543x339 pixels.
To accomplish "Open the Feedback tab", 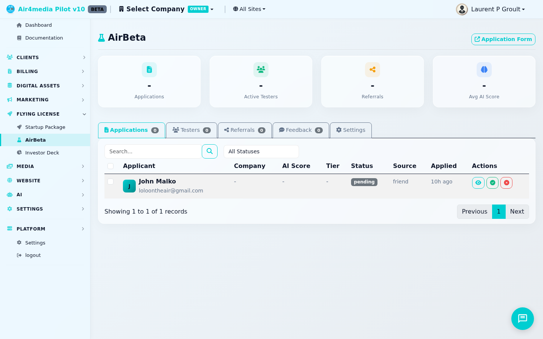I will point(301,130).
